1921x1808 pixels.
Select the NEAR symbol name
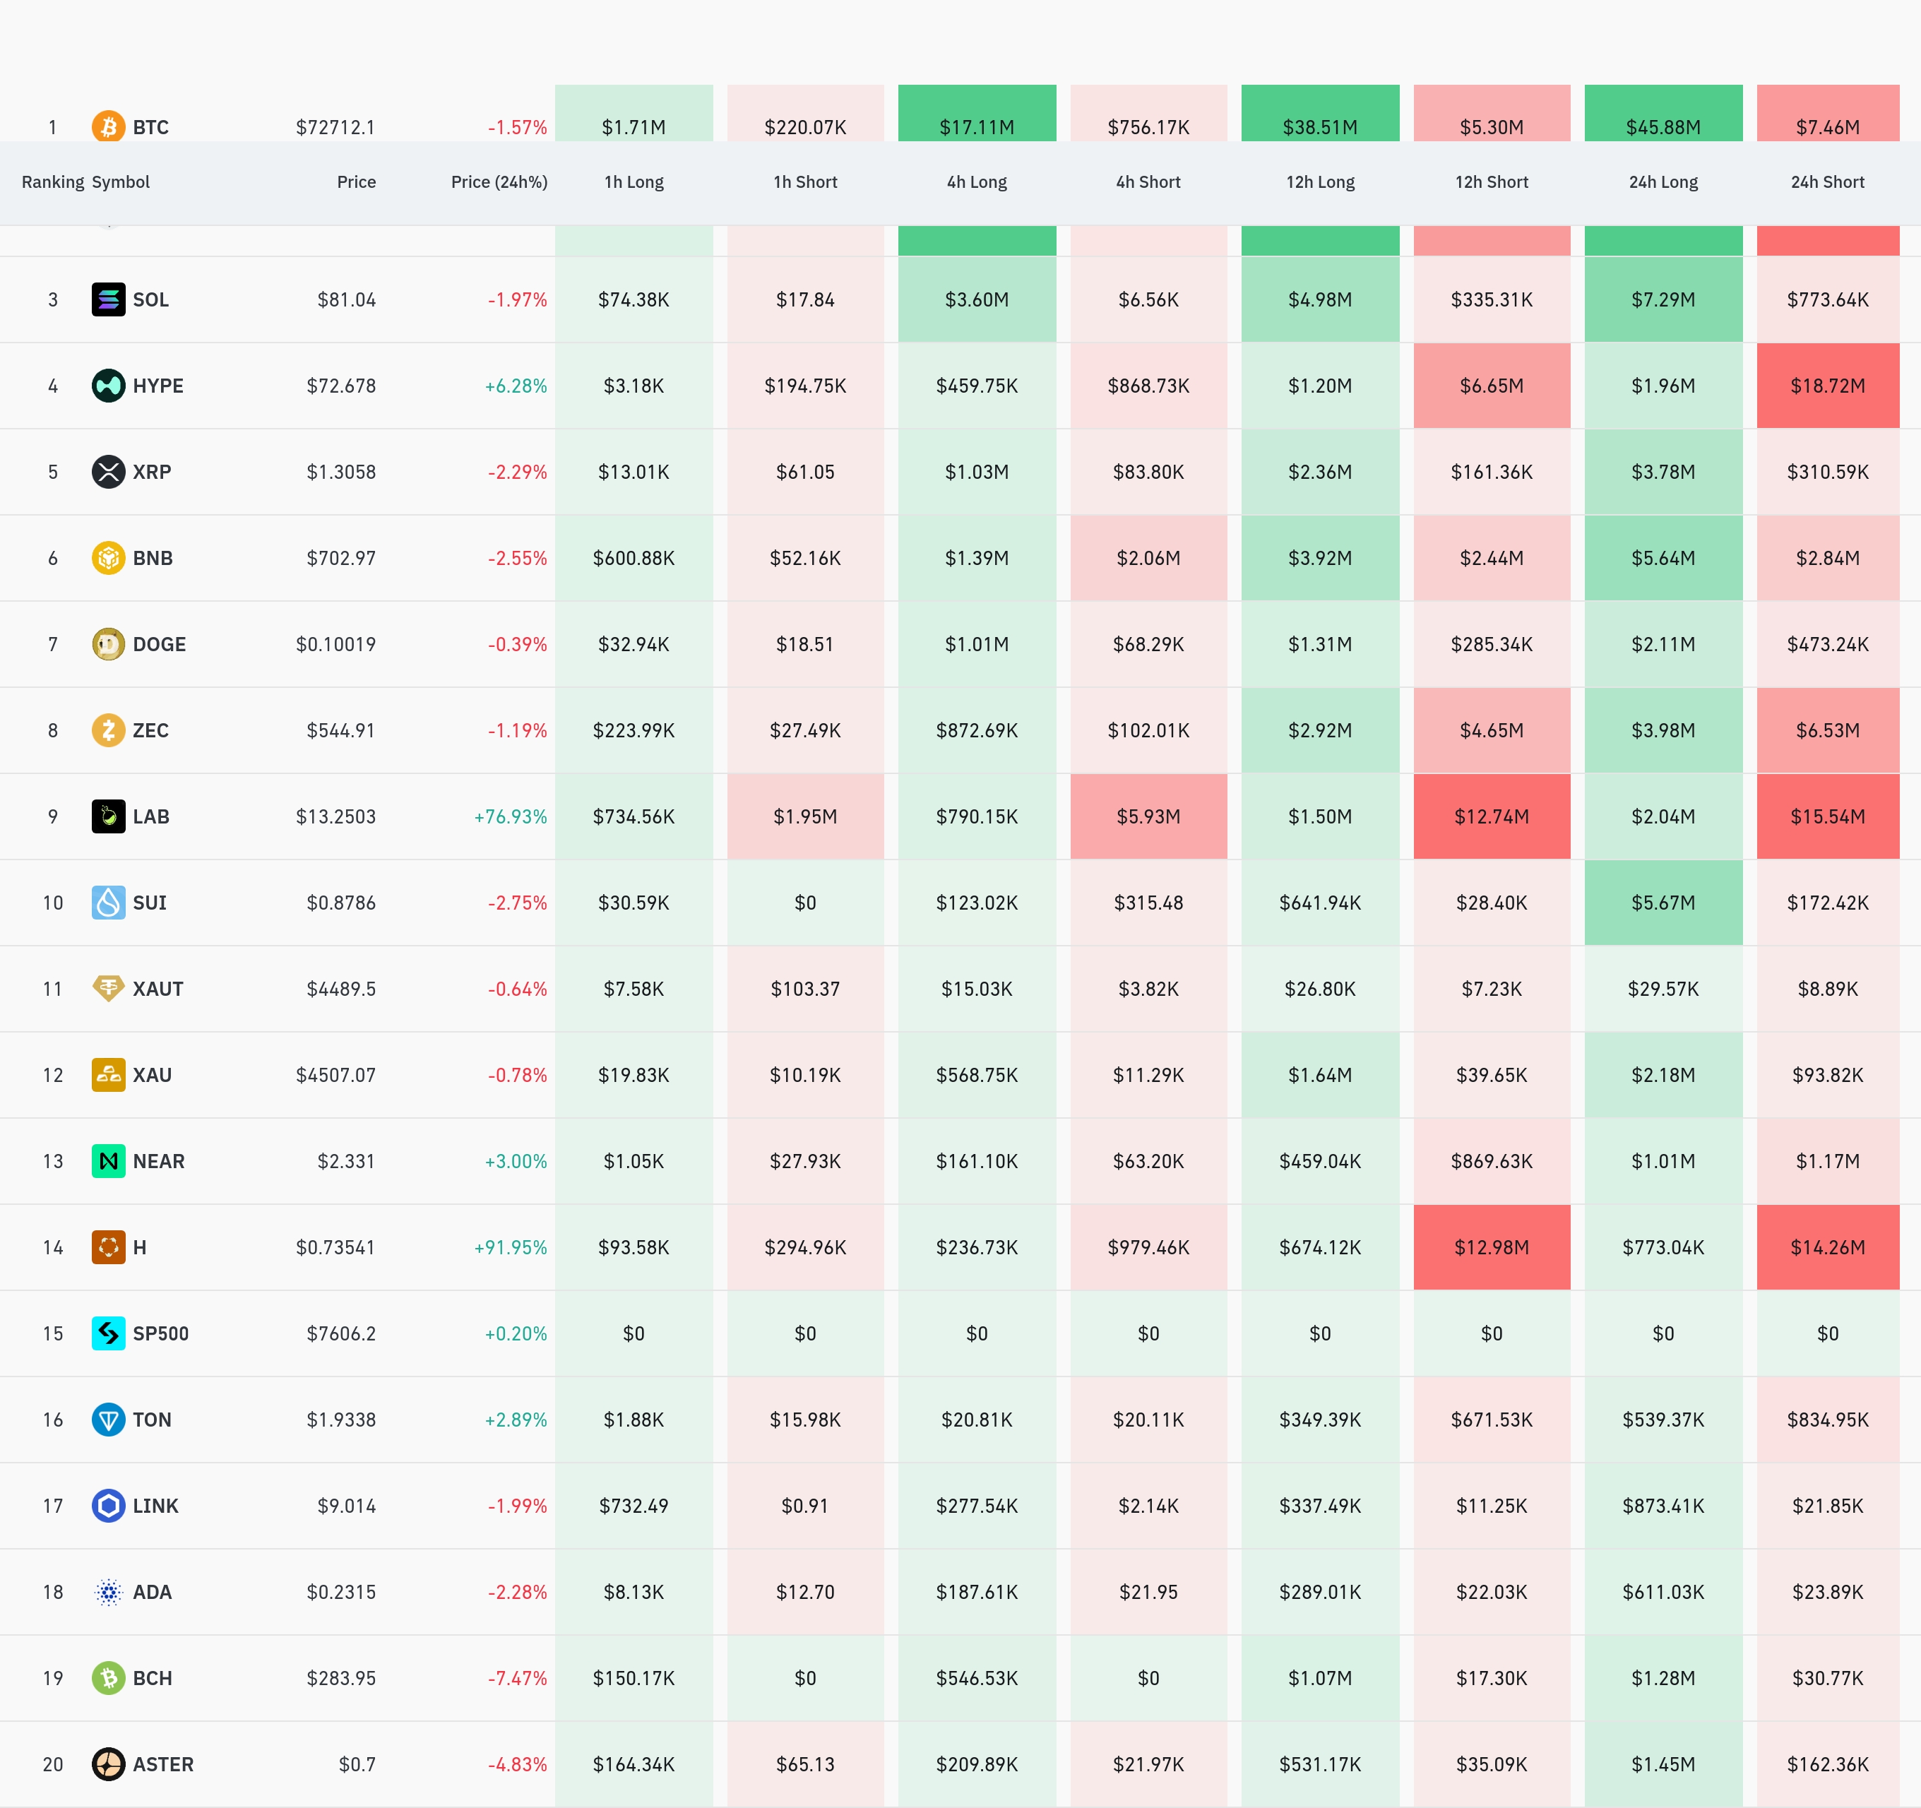[160, 1160]
